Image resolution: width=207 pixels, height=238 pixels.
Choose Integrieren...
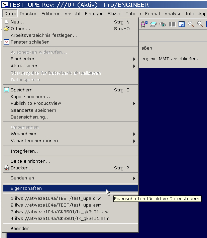click(x=71, y=151)
